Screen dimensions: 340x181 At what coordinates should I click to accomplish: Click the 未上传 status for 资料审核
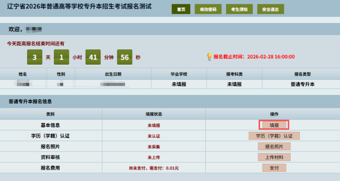coord(154,158)
